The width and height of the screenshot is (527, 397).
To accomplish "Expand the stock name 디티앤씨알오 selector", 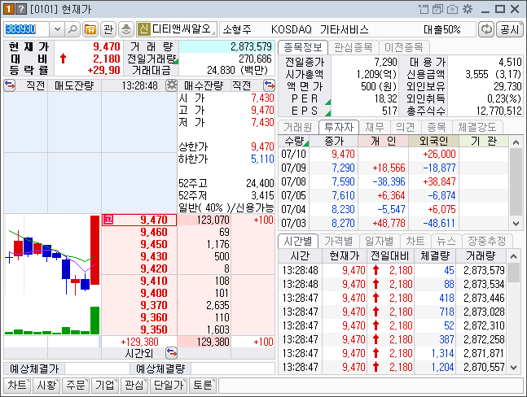I will pyautogui.click(x=177, y=29).
